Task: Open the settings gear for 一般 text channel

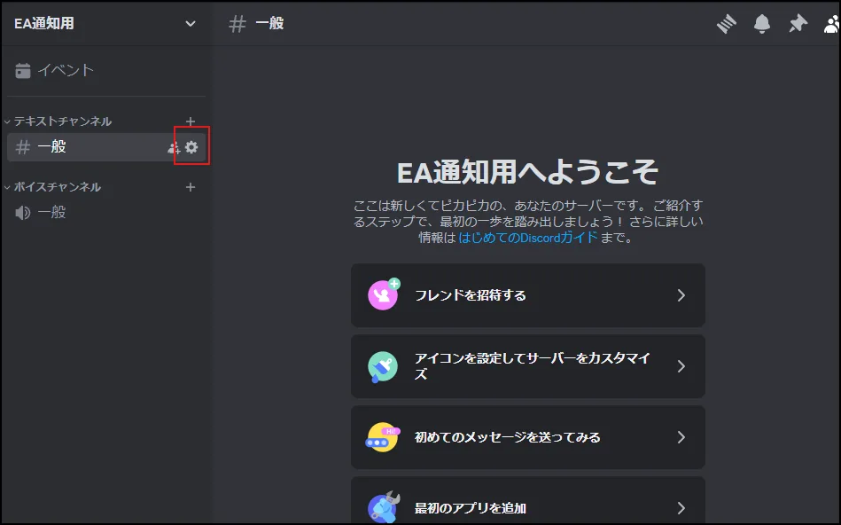Action: pos(191,147)
